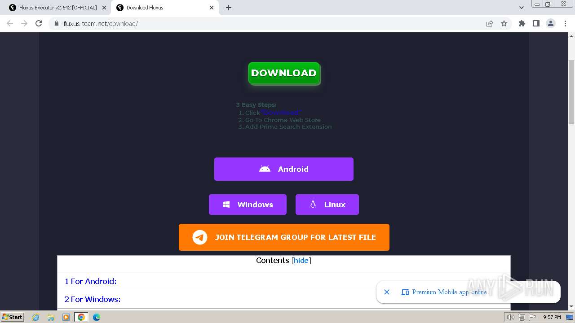Viewport: 575px width, 323px height.
Task: View site information lock icon
Action: pos(57,23)
